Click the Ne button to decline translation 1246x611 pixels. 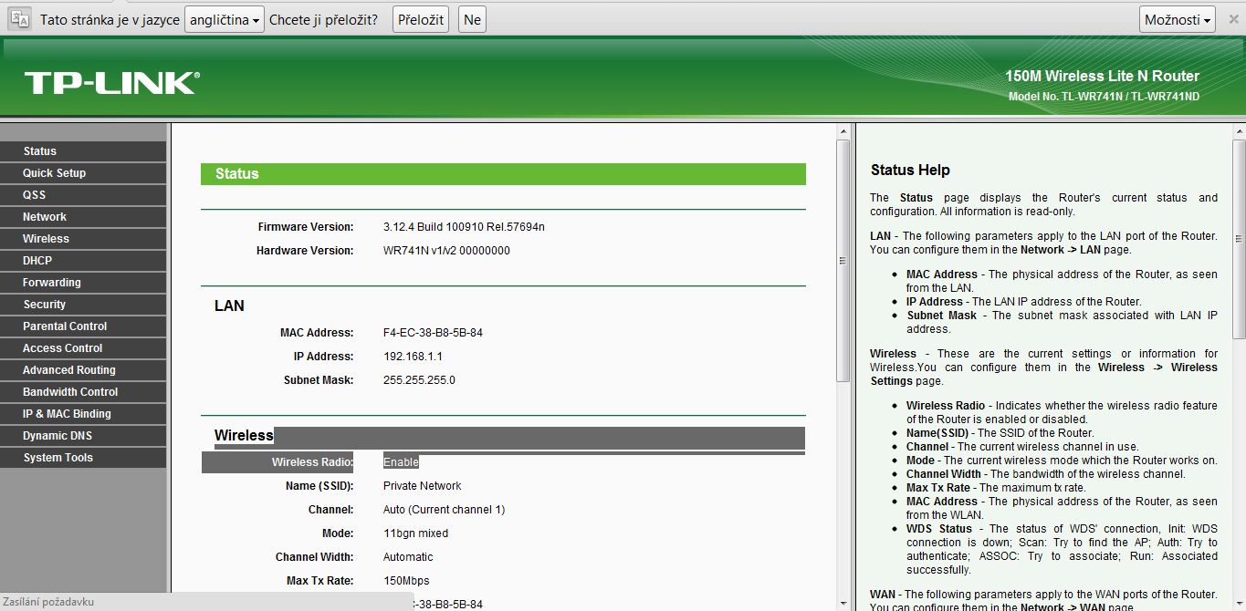pos(471,19)
